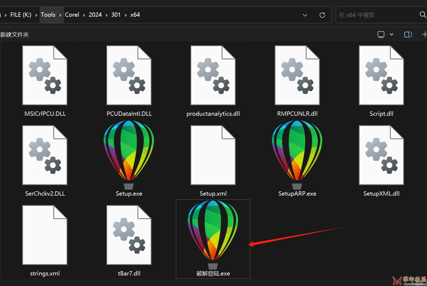Select the PCUDataIntl.DLL file icon
This screenshot has height=286, width=427.
point(129,75)
